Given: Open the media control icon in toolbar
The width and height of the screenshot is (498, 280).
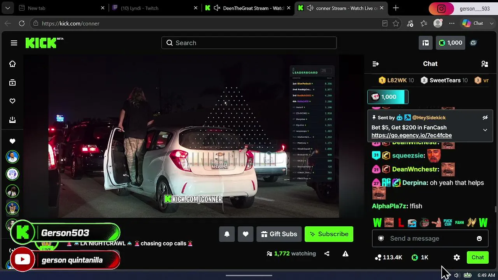Looking at the screenshot, I should (x=410, y=23).
